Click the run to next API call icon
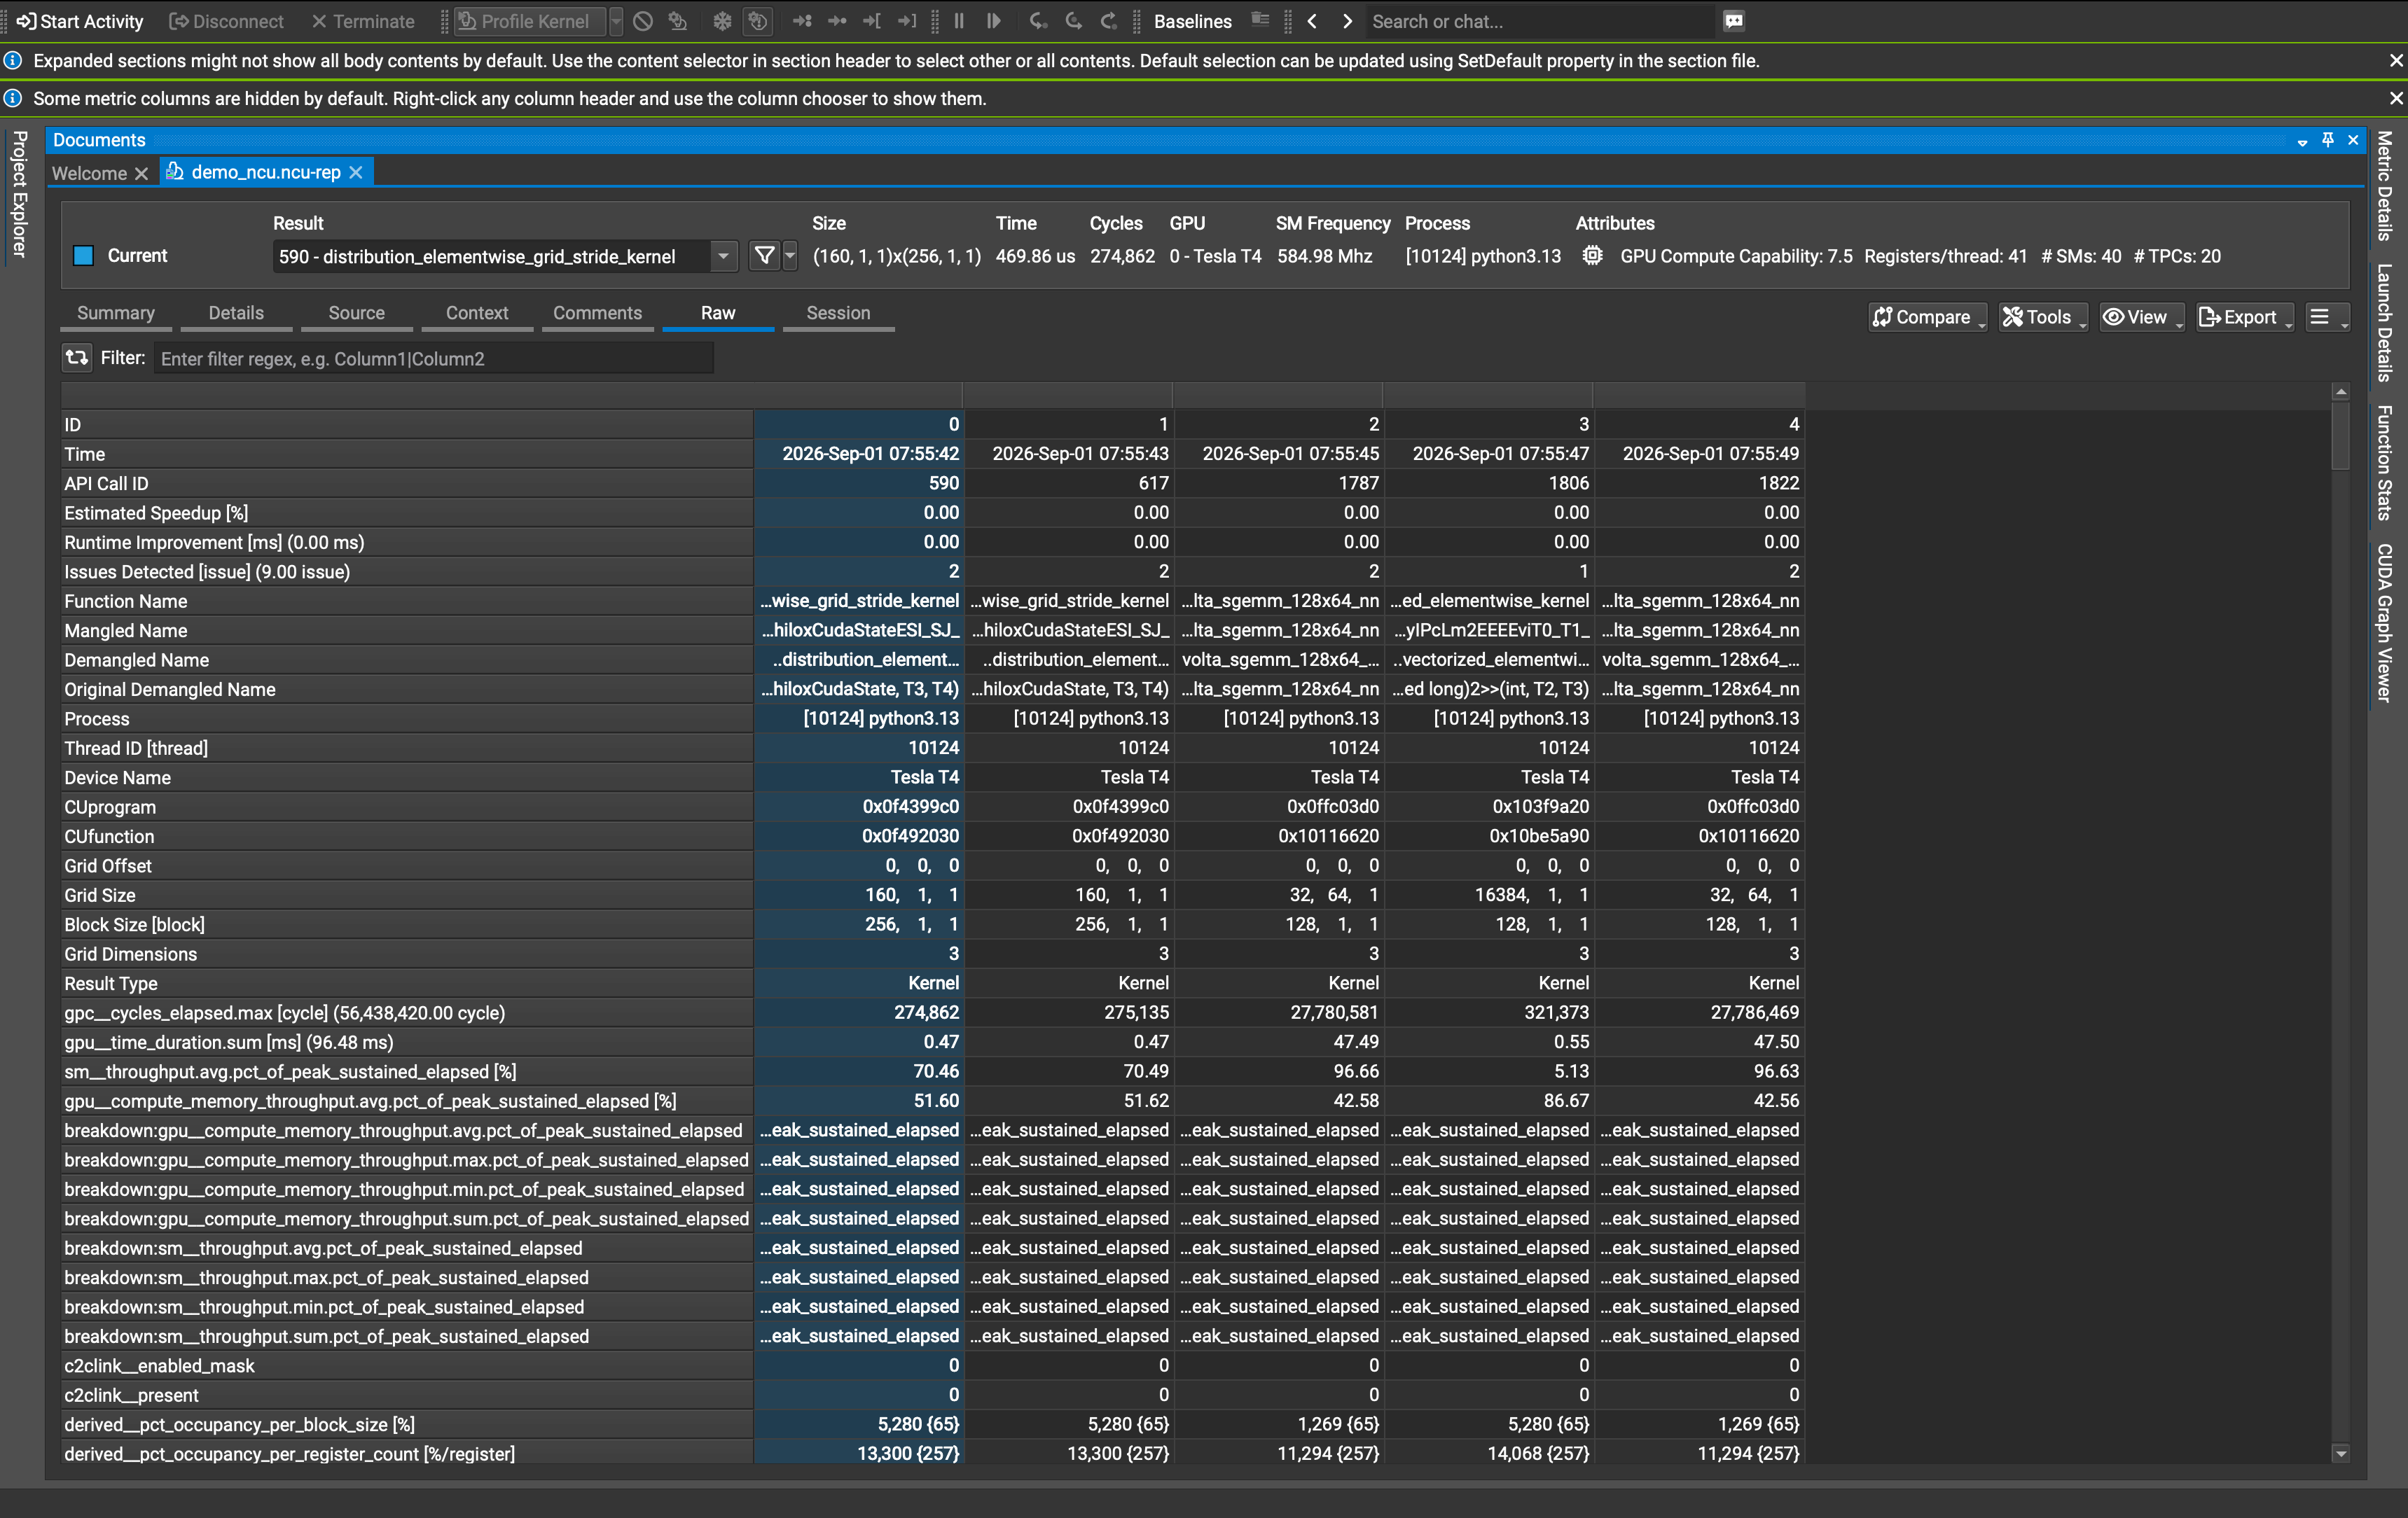2408x1518 pixels. coord(837,21)
